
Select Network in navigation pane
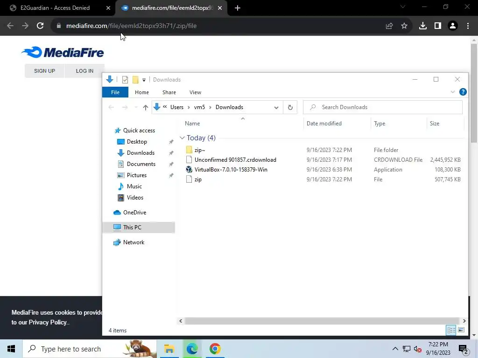tap(134, 242)
